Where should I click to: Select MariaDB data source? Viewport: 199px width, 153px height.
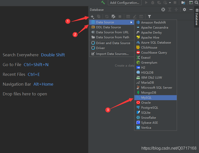pyautogui.click(x=155, y=83)
